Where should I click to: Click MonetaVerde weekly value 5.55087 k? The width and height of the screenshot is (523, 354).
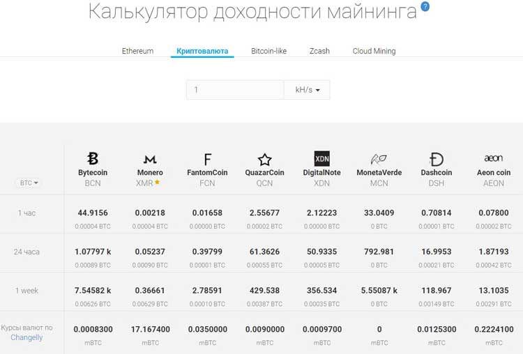pos(379,291)
